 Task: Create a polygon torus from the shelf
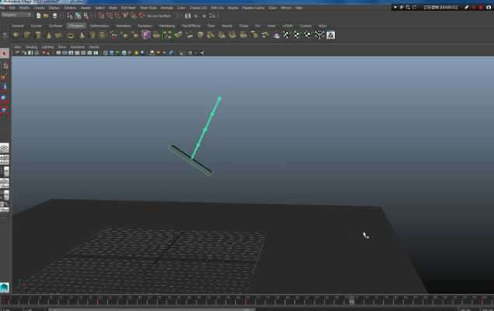pos(71,35)
